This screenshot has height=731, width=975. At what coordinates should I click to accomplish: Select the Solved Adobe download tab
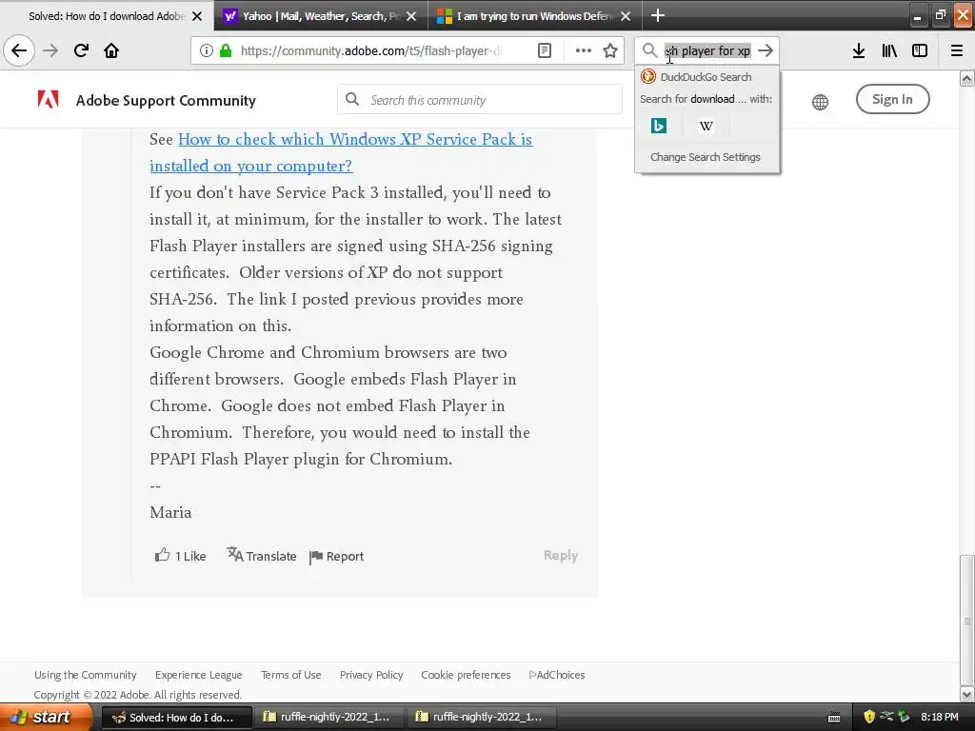(x=107, y=16)
